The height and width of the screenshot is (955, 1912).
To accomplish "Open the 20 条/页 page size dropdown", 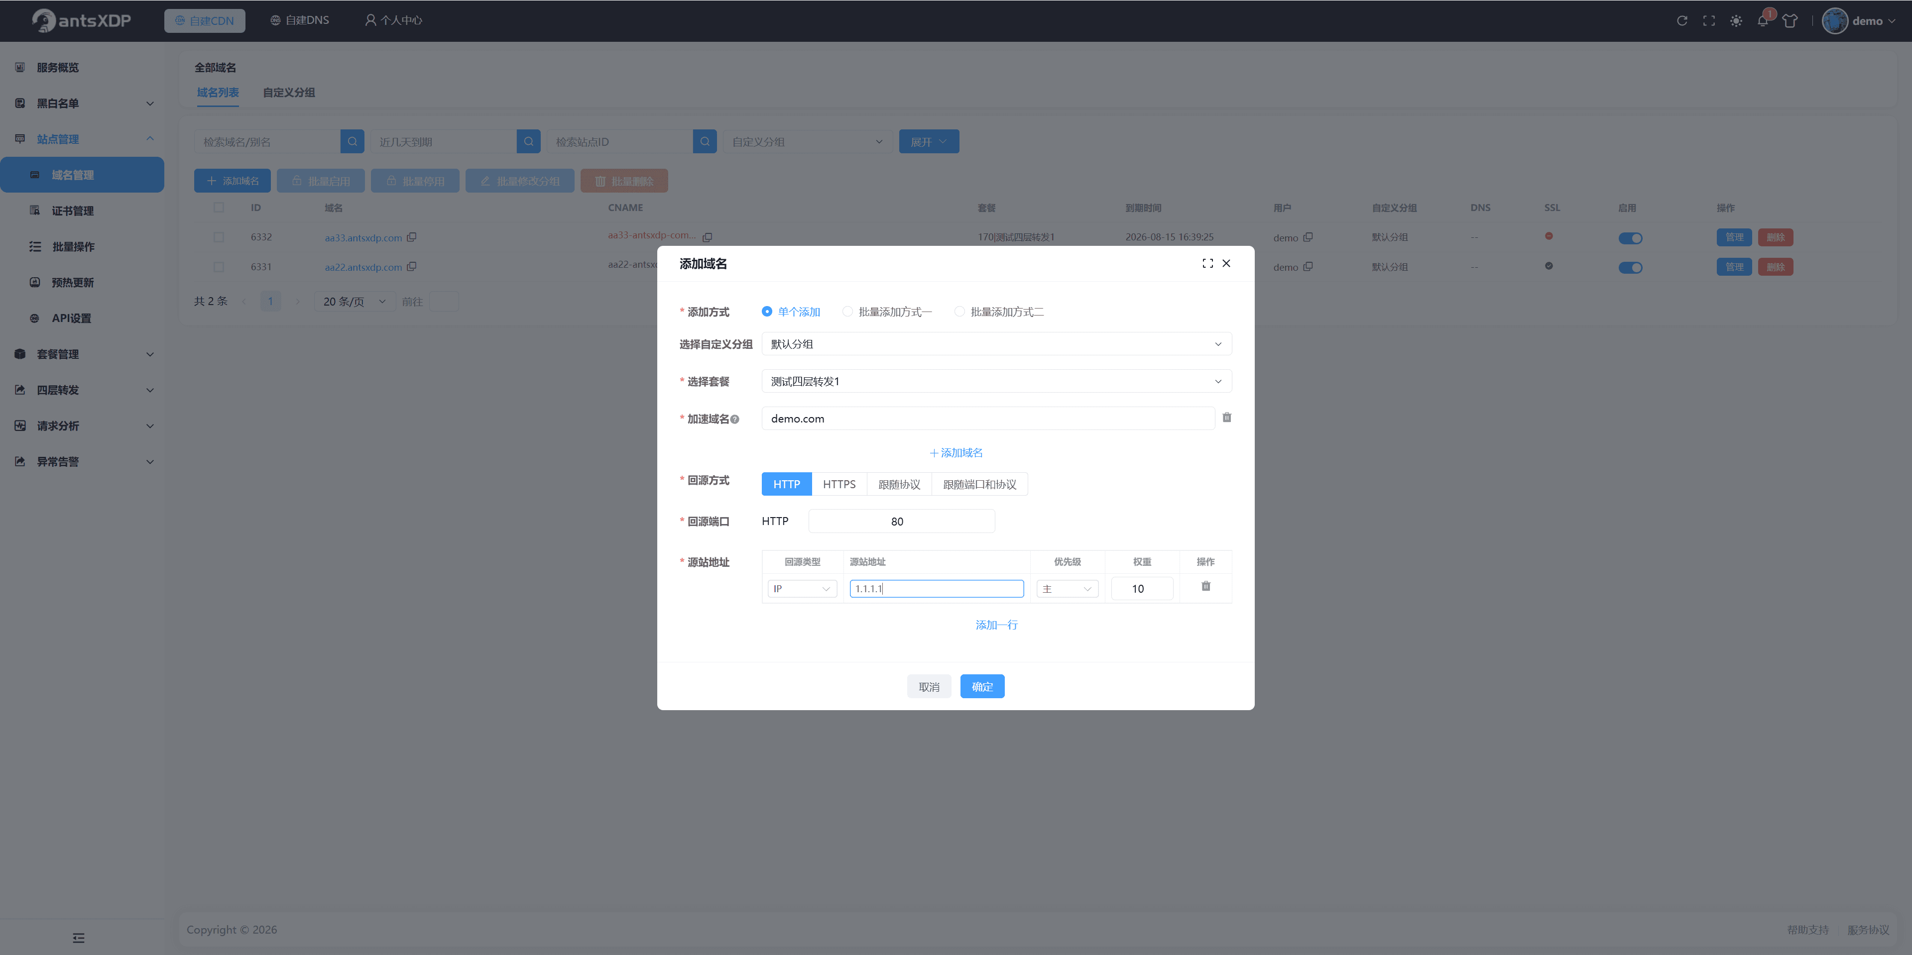I will (354, 302).
